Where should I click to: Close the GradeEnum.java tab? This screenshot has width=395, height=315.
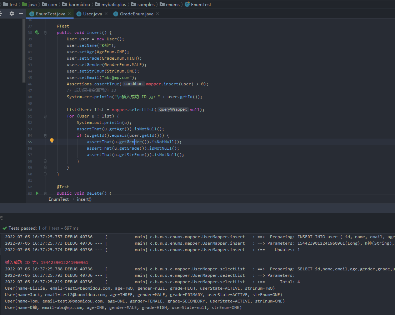(157, 14)
